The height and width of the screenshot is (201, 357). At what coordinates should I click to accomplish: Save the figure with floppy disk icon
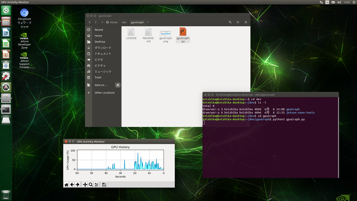click(x=104, y=184)
